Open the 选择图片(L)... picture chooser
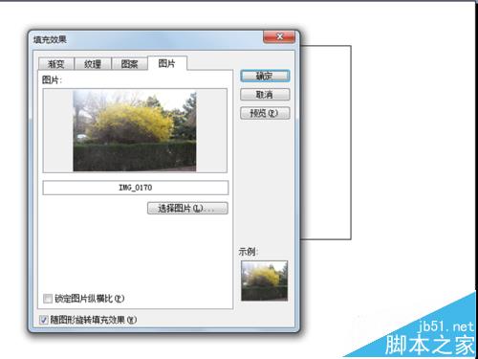 187,208
